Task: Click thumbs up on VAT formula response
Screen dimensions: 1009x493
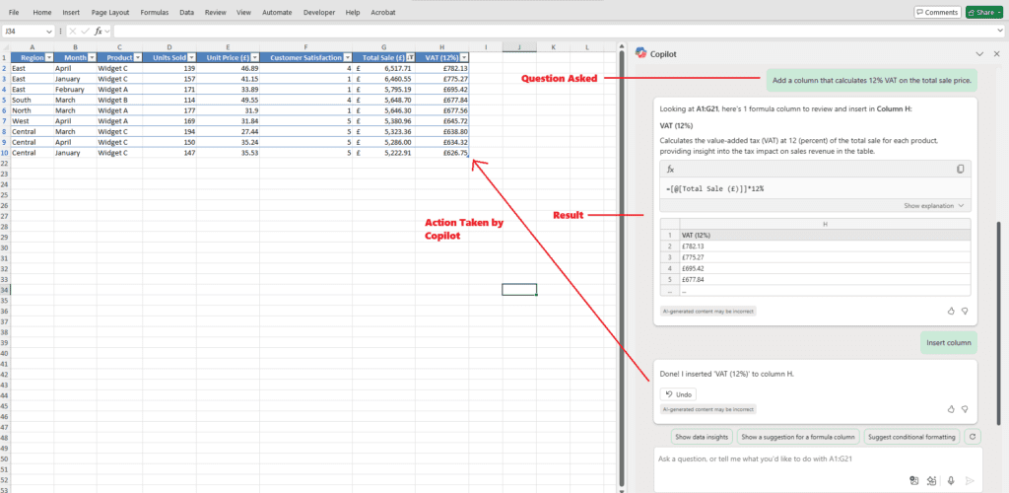Action: pyautogui.click(x=951, y=311)
